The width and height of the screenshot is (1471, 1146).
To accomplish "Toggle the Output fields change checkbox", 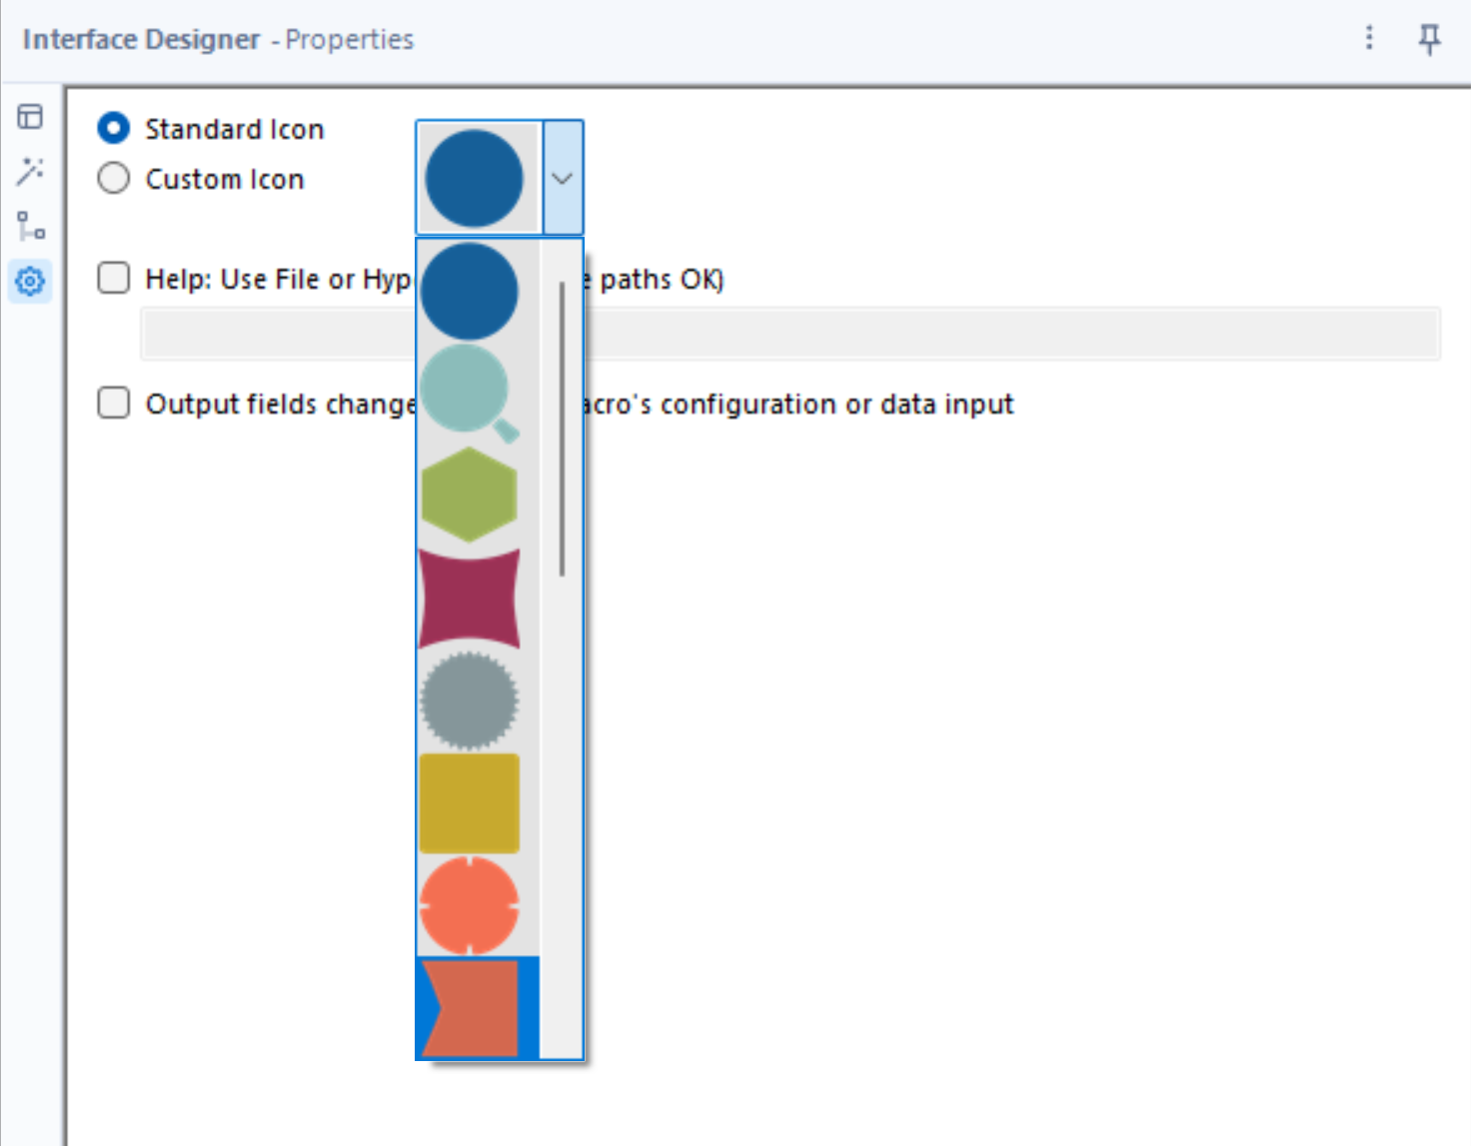I will (x=114, y=404).
